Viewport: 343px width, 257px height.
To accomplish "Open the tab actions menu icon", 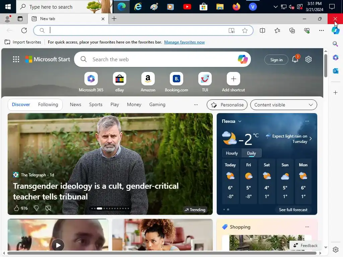I will 20,19.
